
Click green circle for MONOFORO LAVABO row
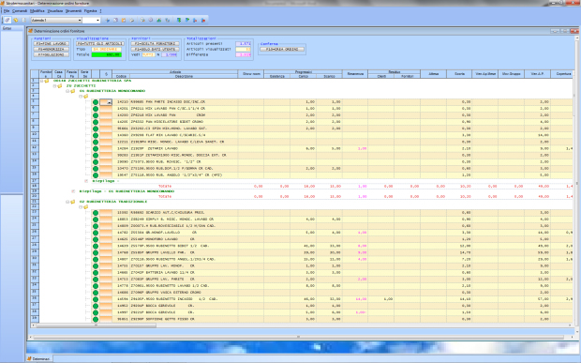(96, 239)
